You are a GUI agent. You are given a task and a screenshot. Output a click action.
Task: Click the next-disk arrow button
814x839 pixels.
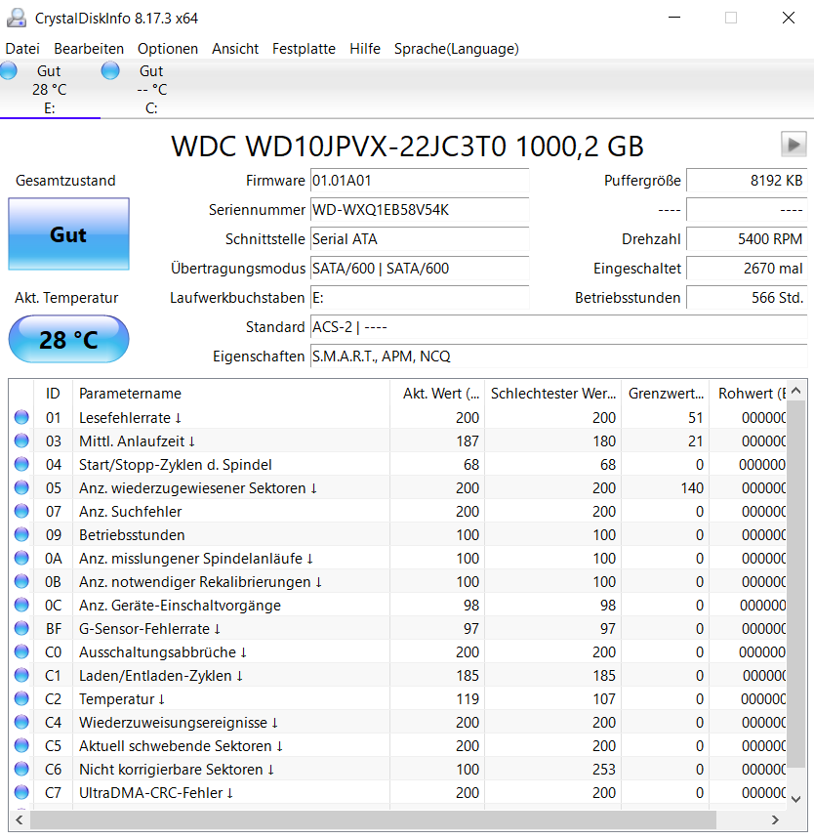(x=794, y=144)
